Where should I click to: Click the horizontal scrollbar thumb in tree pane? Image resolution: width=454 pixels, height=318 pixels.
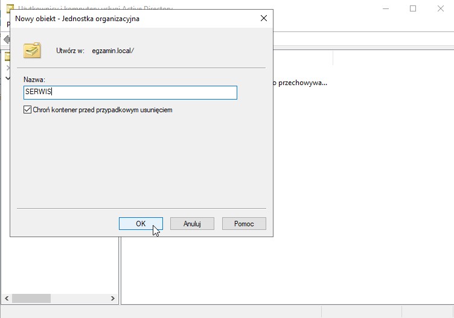click(x=31, y=298)
